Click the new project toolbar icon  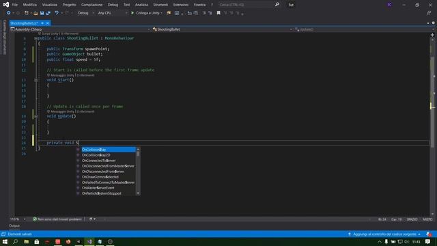(27, 13)
